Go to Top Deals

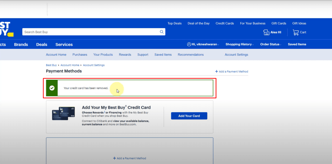coord(175,23)
